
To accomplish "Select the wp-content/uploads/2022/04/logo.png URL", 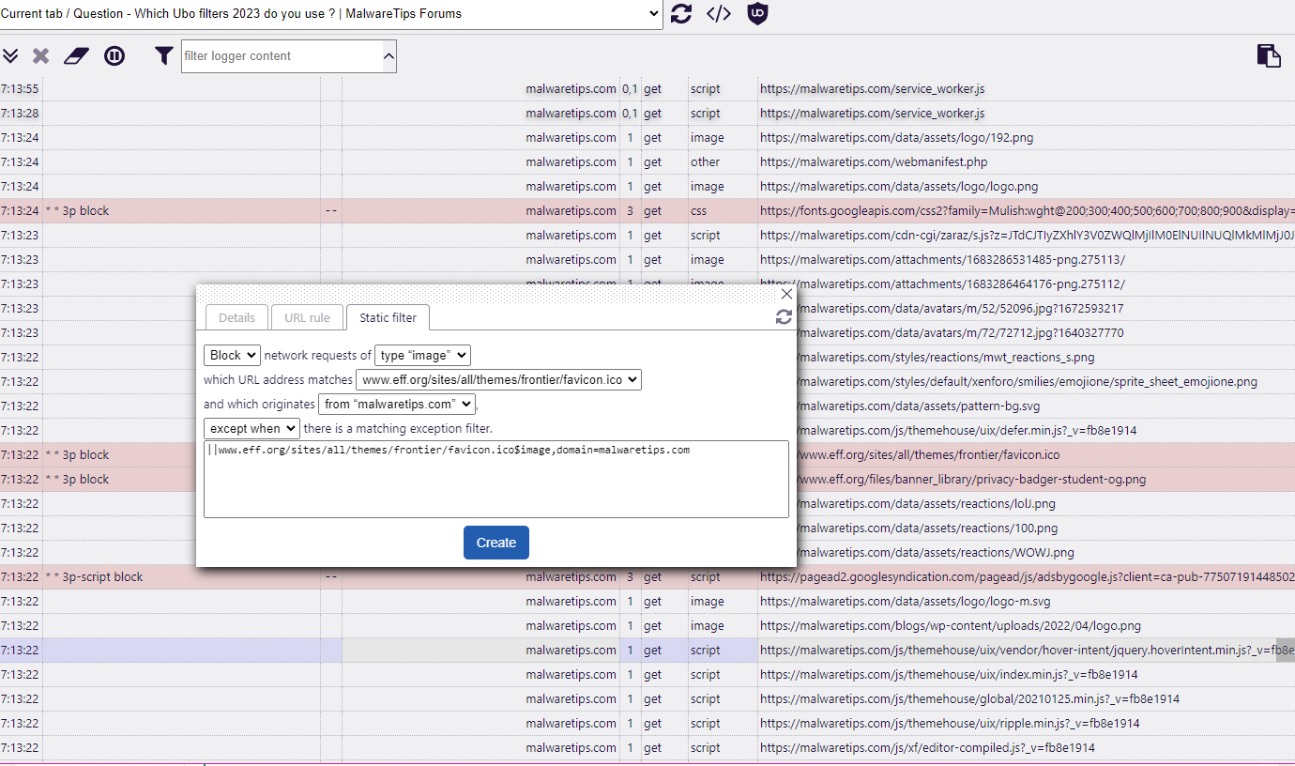I will 951,626.
